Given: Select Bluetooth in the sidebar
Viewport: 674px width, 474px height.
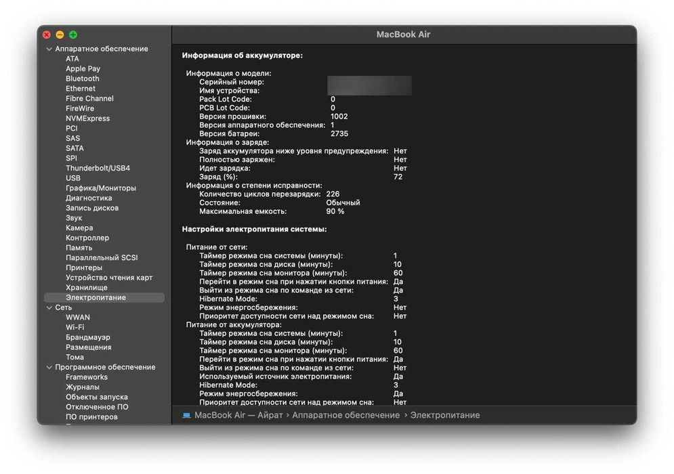Looking at the screenshot, I should pos(82,79).
